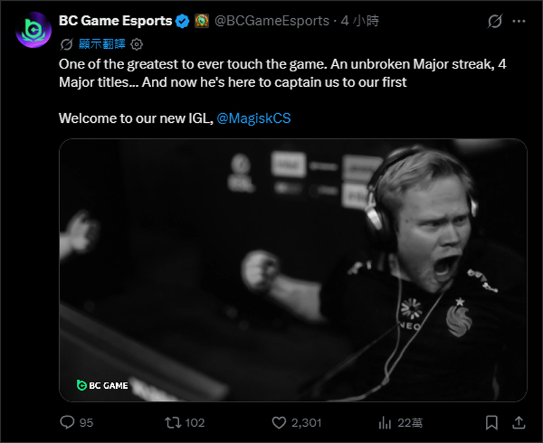The width and height of the screenshot is (543, 443).
Task: Bookmark this post
Action: pyautogui.click(x=491, y=423)
